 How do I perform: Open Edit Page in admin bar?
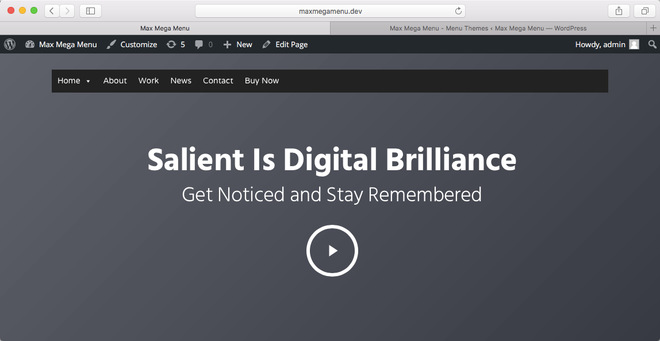(x=285, y=44)
